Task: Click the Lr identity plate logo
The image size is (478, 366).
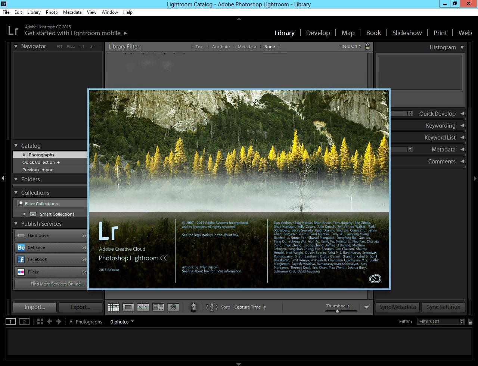Action: pyautogui.click(x=13, y=30)
